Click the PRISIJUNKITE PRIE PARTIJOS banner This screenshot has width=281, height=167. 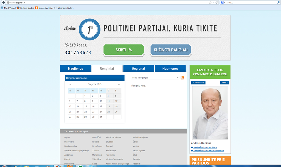coord(210,161)
